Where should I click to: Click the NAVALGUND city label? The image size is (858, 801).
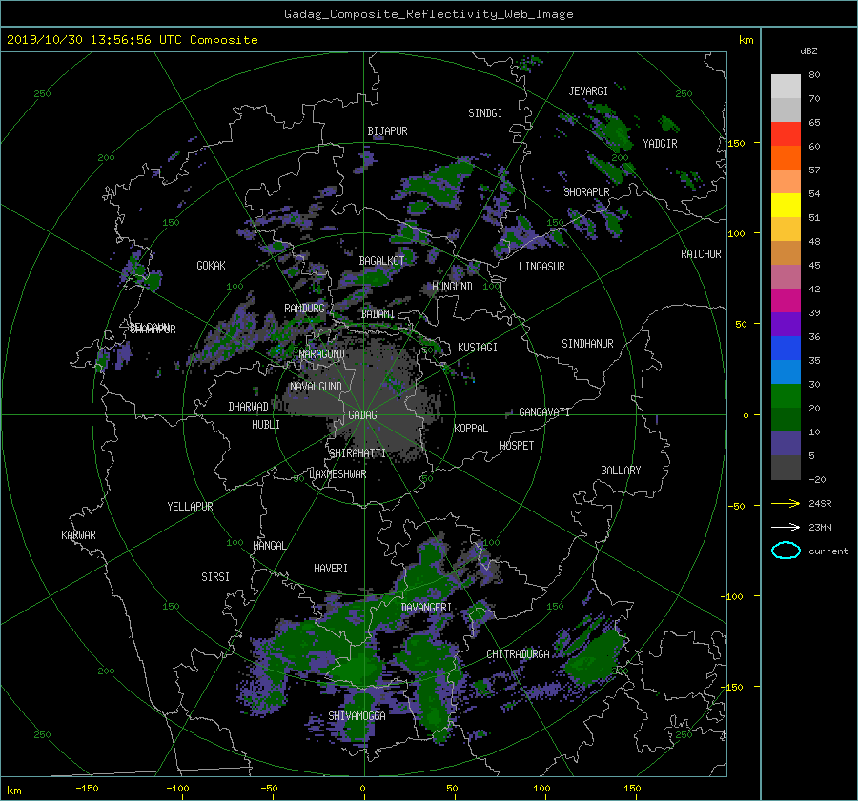click(316, 387)
